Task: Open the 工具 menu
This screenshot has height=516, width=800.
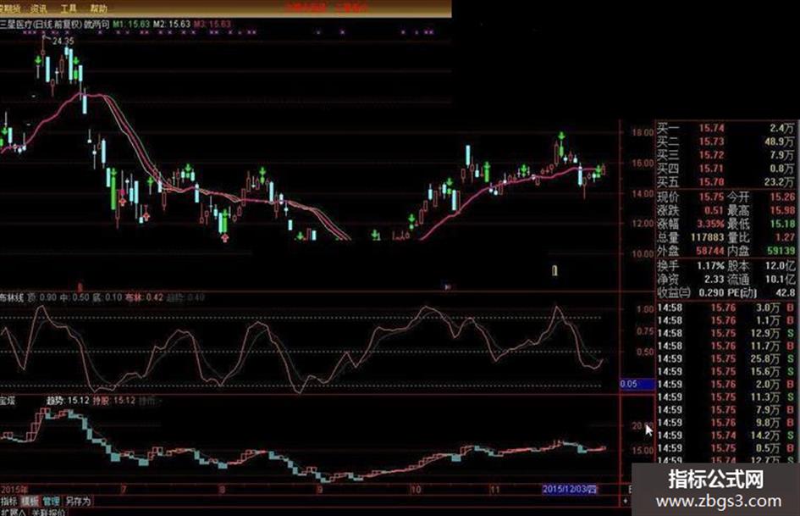Action: tap(69, 8)
